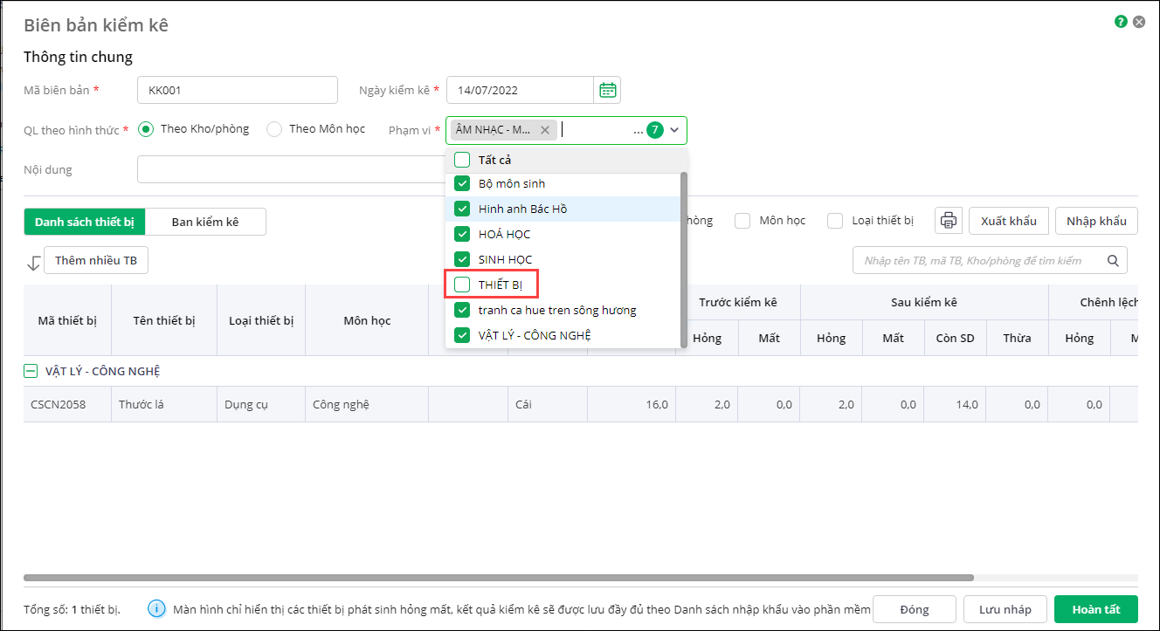
Task: Collapse the VẬT LÝ - CÔNG NGHỆ group
Action: 31,372
